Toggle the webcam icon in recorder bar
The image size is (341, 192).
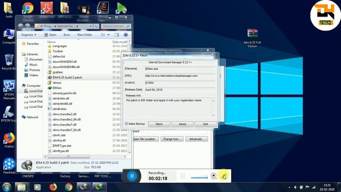(x=214, y=176)
